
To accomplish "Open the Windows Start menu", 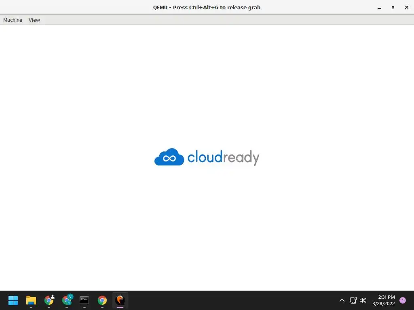I will click(x=13, y=300).
